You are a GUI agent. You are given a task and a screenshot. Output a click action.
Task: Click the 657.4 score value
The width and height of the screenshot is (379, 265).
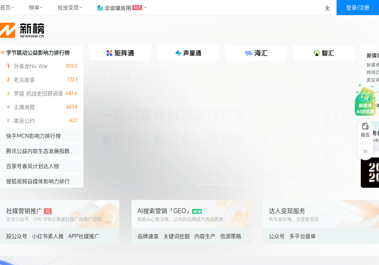tap(72, 107)
